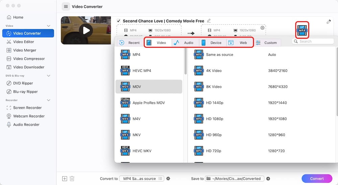338x185 pixels.
Task: Click the format Search field
Action: (x=313, y=41)
